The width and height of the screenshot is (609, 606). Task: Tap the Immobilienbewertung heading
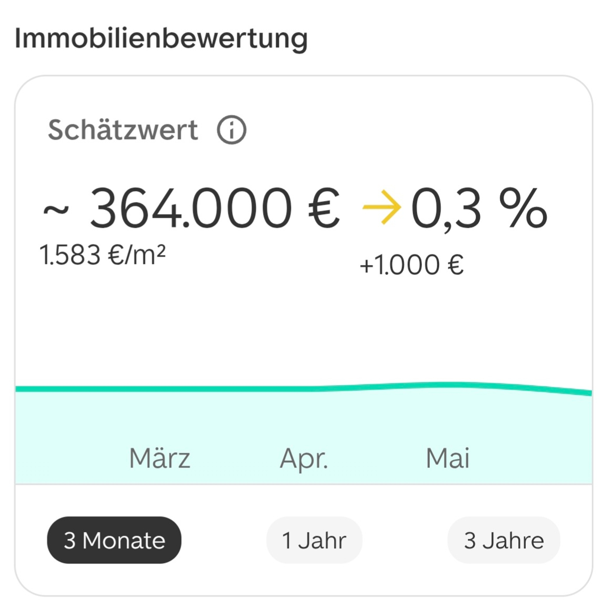(161, 39)
